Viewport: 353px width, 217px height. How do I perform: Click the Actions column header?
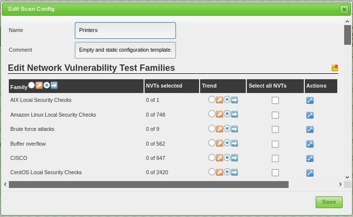pos(321,86)
